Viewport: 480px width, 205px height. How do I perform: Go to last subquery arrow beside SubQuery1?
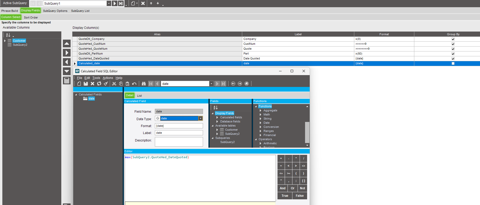[x=121, y=3]
